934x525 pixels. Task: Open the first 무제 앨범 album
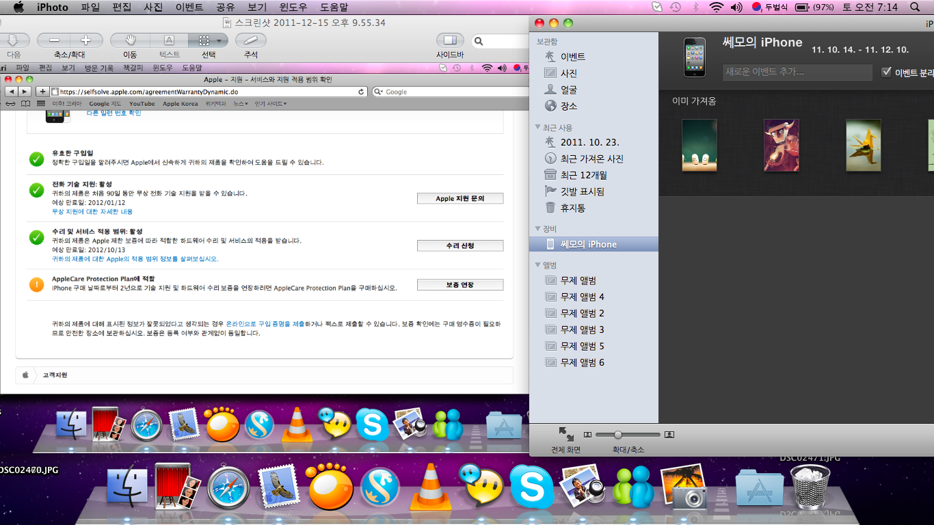[x=578, y=280]
